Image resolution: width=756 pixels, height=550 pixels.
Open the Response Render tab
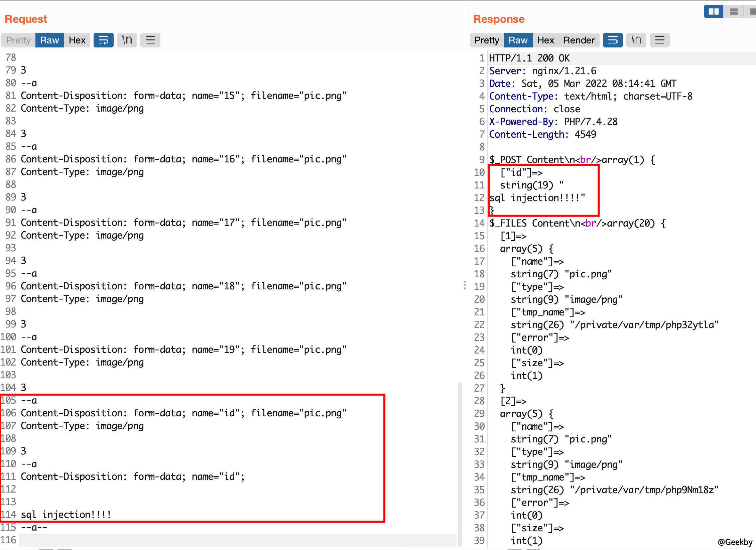(579, 40)
